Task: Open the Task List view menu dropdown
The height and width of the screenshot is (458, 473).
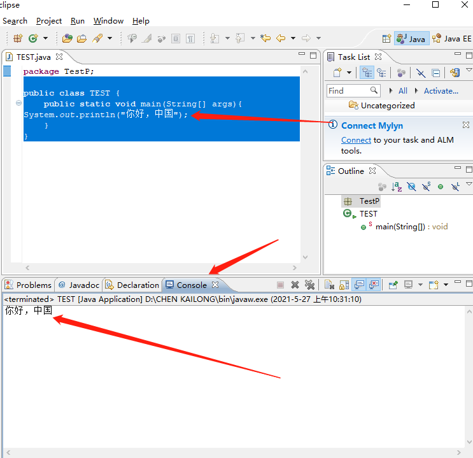Action: pyautogui.click(x=469, y=71)
